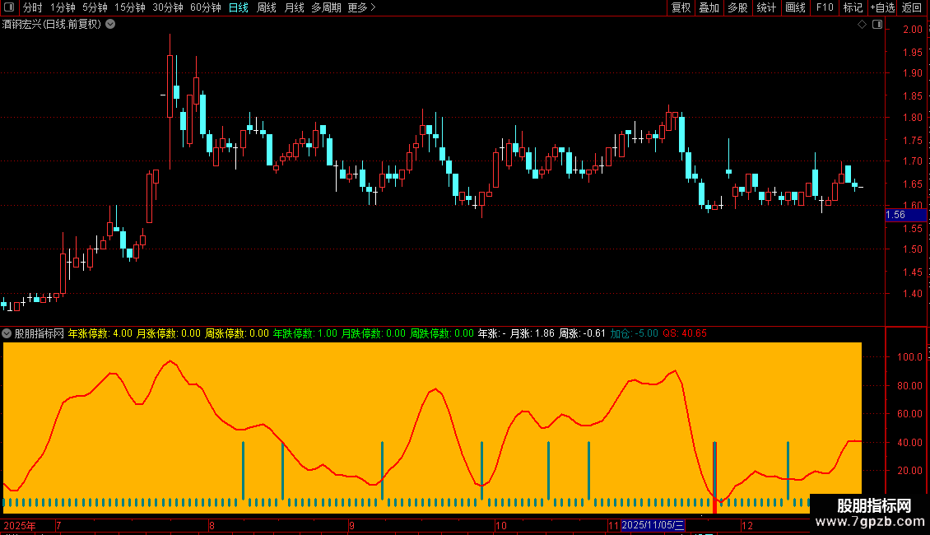Expand the 更多 periods menu
Viewport: 930px width, 535px height.
[x=361, y=7]
